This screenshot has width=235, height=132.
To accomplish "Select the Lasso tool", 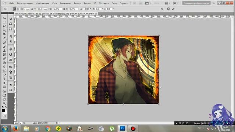I will point(4,26).
